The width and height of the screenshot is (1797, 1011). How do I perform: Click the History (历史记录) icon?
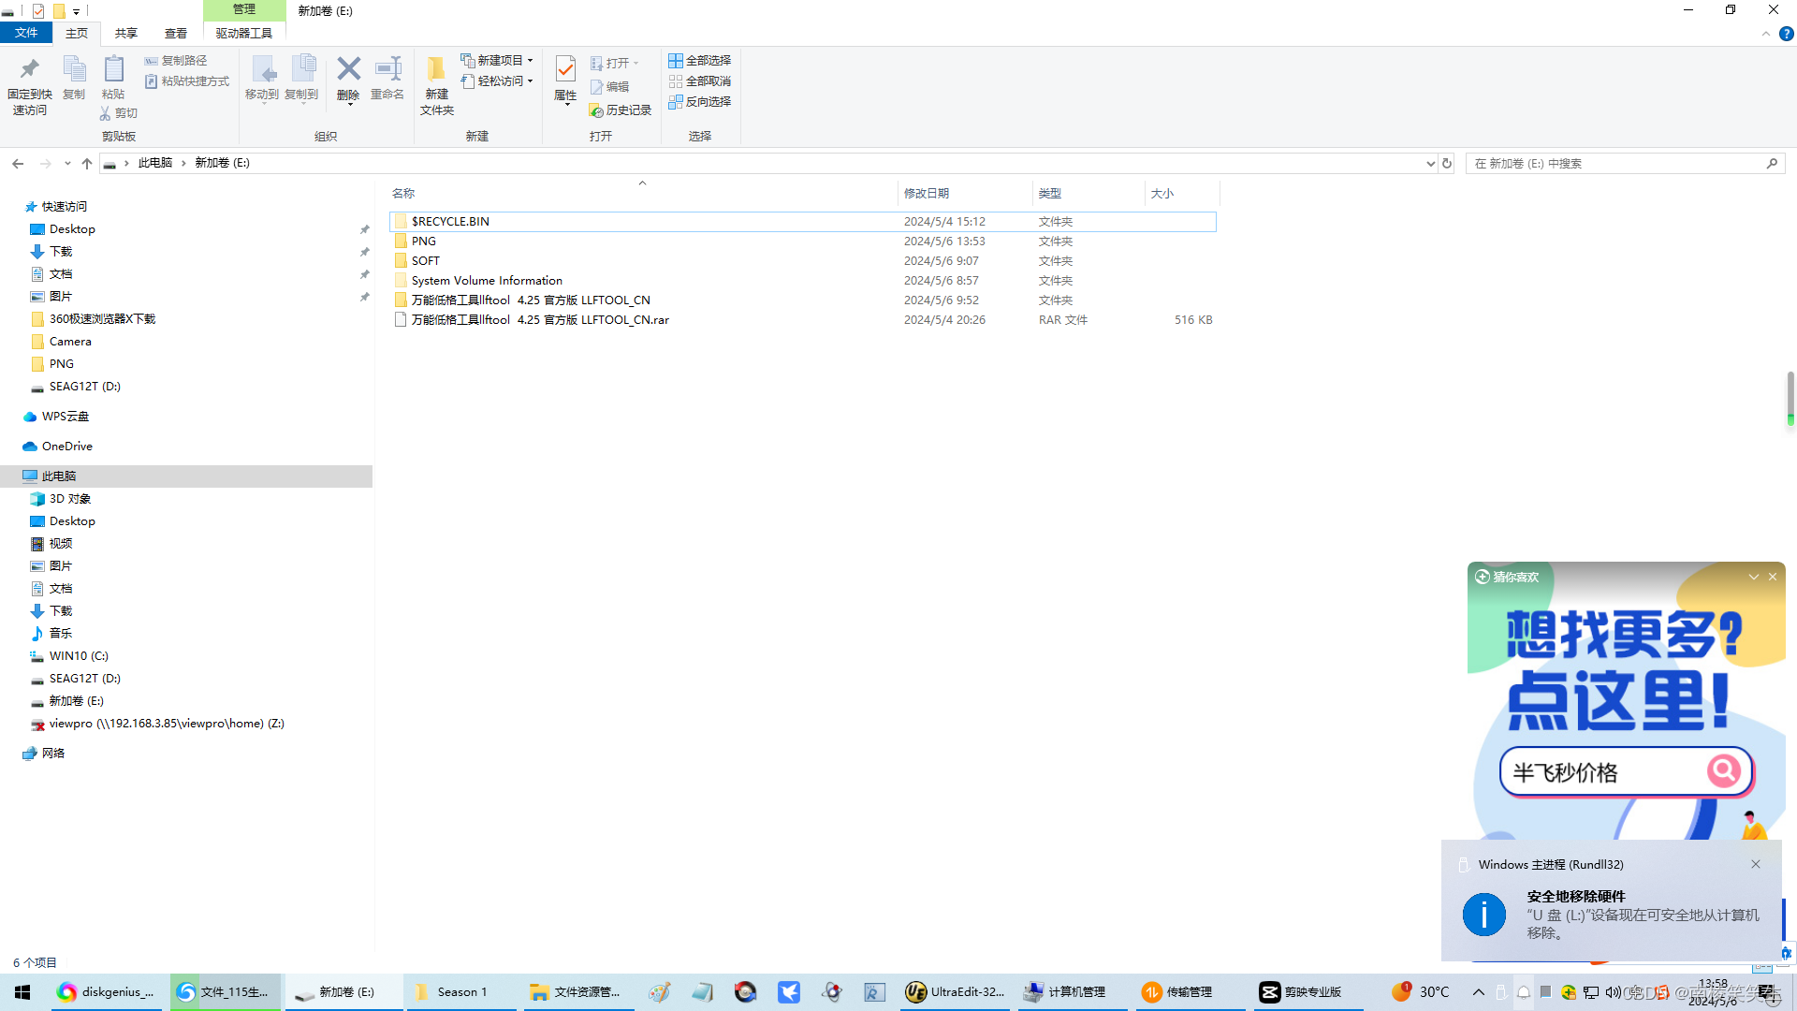click(x=620, y=110)
